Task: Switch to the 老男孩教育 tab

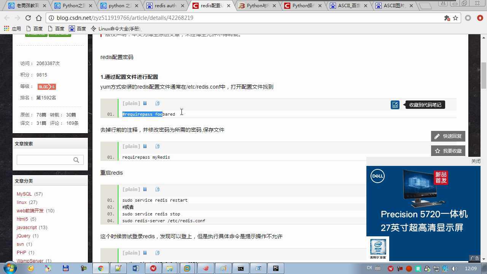Action: point(27,6)
